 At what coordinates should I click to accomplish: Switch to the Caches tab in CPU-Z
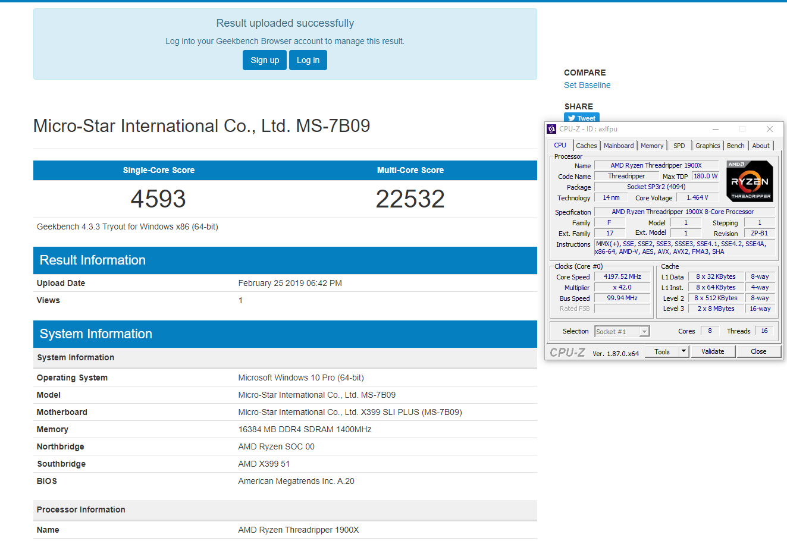(x=586, y=146)
